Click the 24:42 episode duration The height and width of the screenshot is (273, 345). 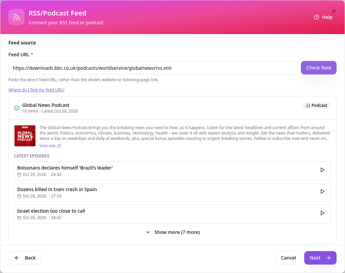[x=56, y=218]
